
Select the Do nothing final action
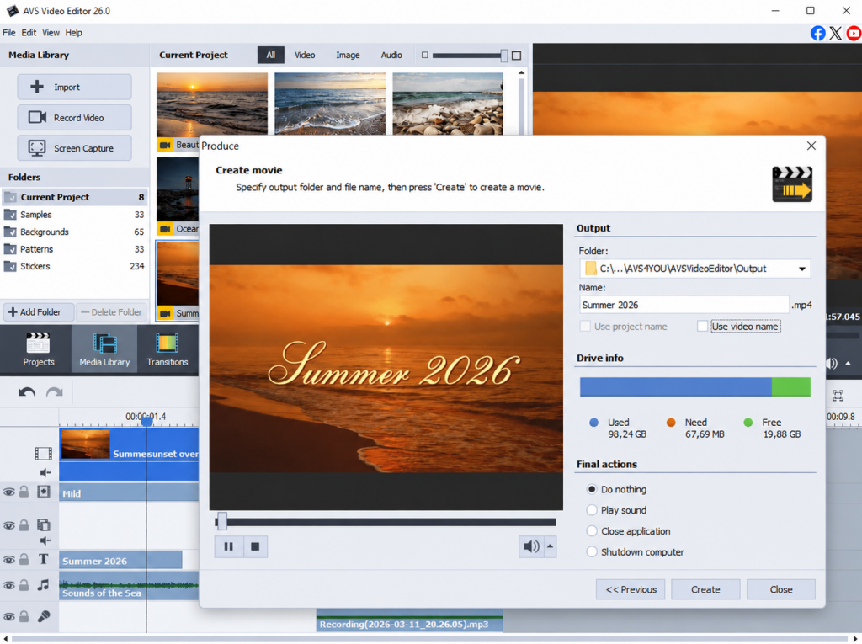click(592, 489)
